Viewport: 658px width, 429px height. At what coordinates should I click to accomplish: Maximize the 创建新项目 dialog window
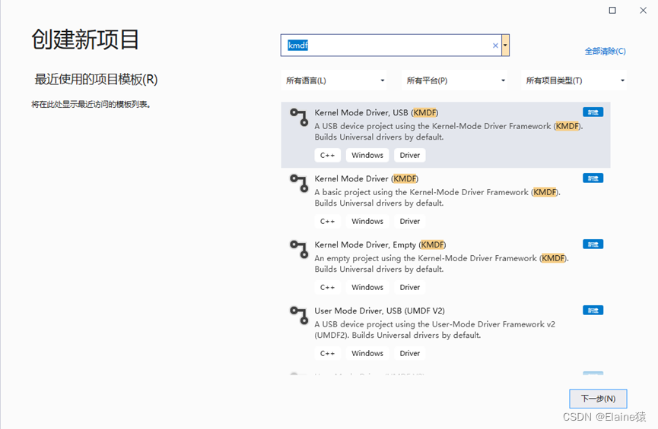[x=612, y=10]
